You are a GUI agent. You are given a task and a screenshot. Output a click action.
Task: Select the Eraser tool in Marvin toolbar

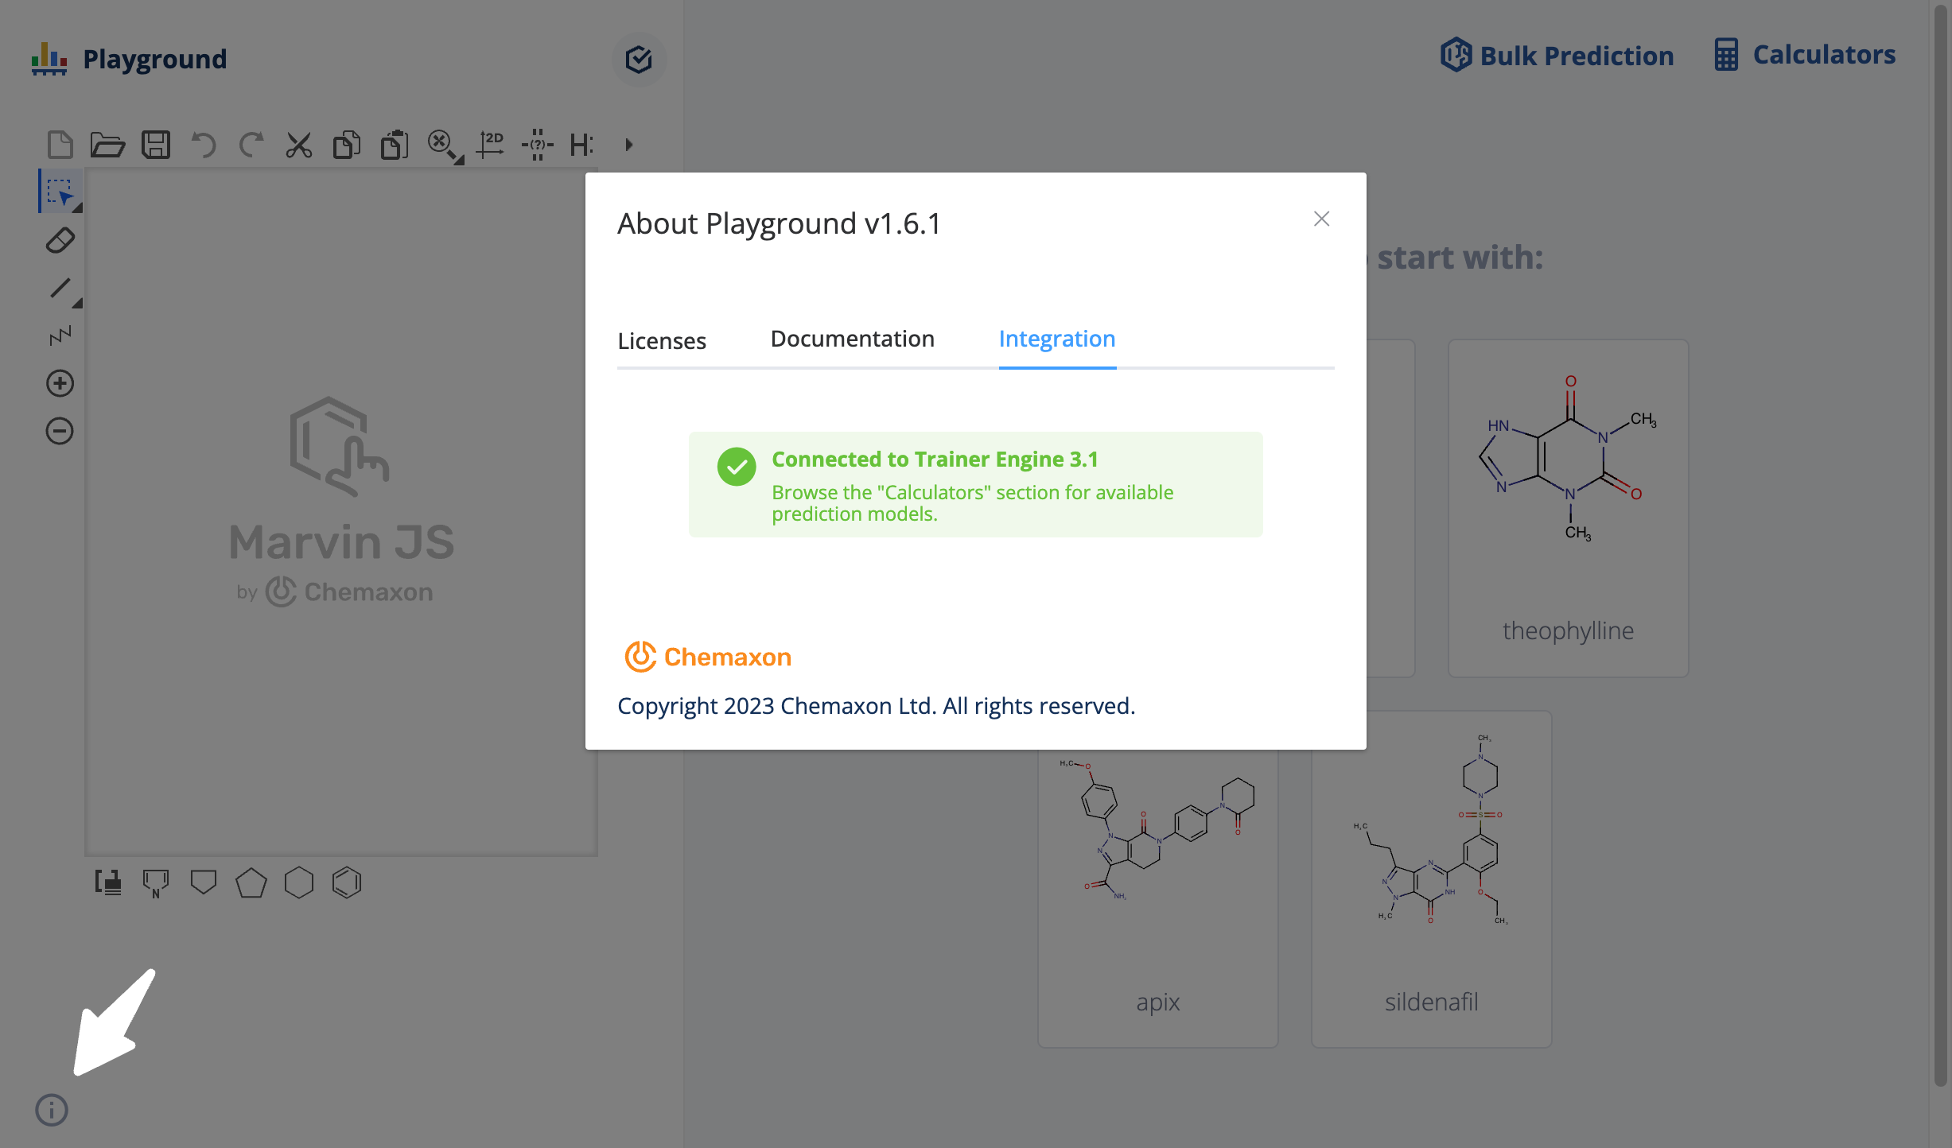click(x=60, y=240)
